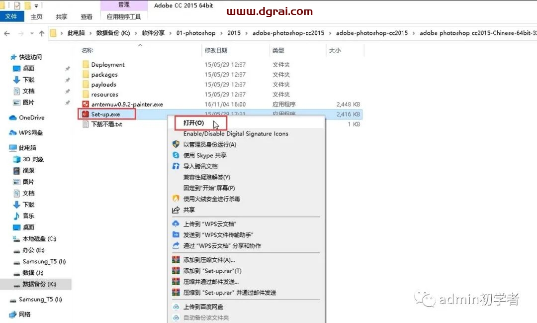Sort by the 类型 column header
This screenshot has width=537, height=323.
[x=278, y=50]
